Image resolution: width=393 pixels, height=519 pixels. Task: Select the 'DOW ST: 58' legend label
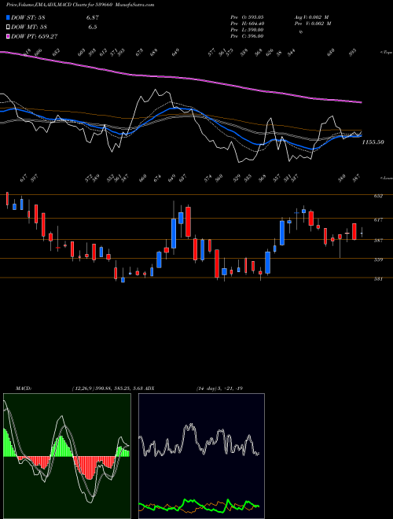(28, 18)
